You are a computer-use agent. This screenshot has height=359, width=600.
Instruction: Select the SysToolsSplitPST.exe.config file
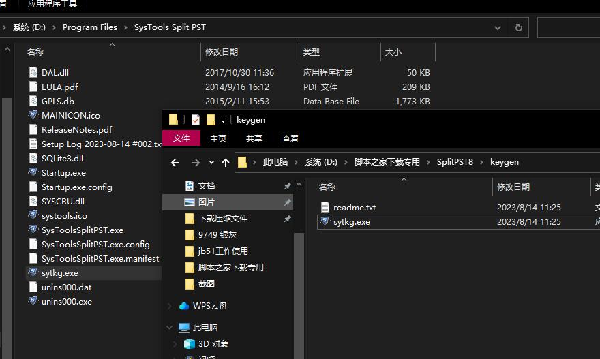pos(94,245)
